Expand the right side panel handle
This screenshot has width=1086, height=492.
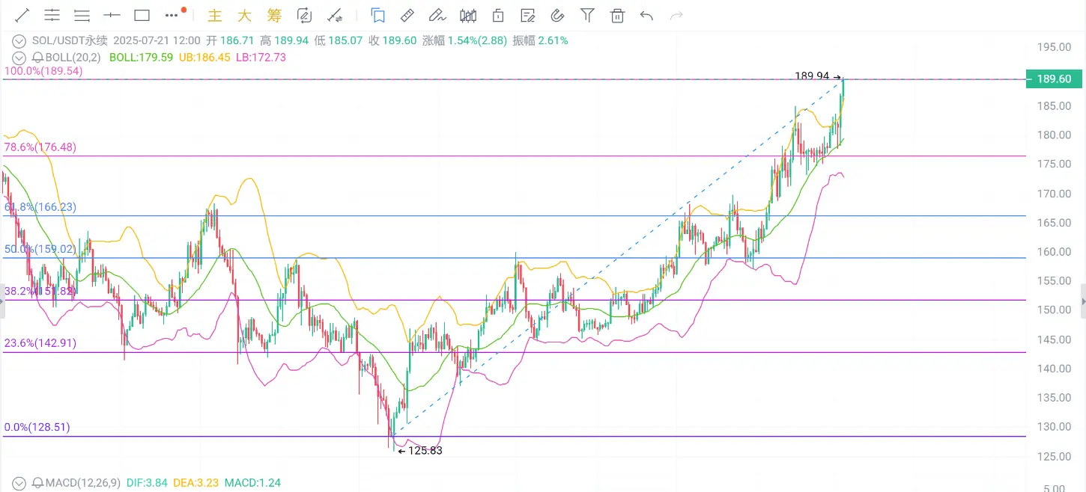1083,301
